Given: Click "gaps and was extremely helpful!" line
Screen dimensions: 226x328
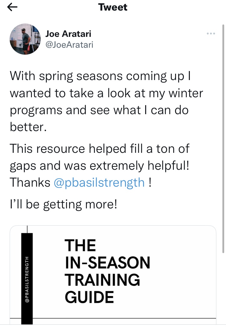Looking at the screenshot, I should pos(100,166).
